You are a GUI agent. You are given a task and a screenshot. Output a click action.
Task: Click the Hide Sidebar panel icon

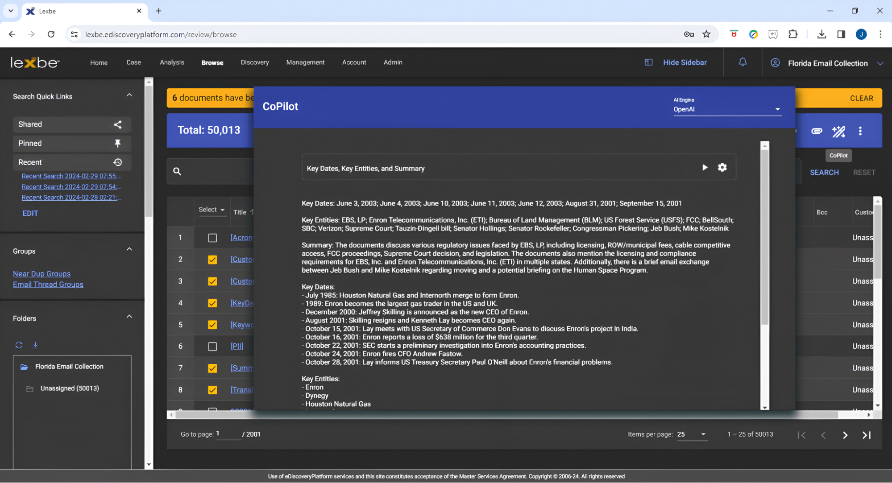click(648, 62)
